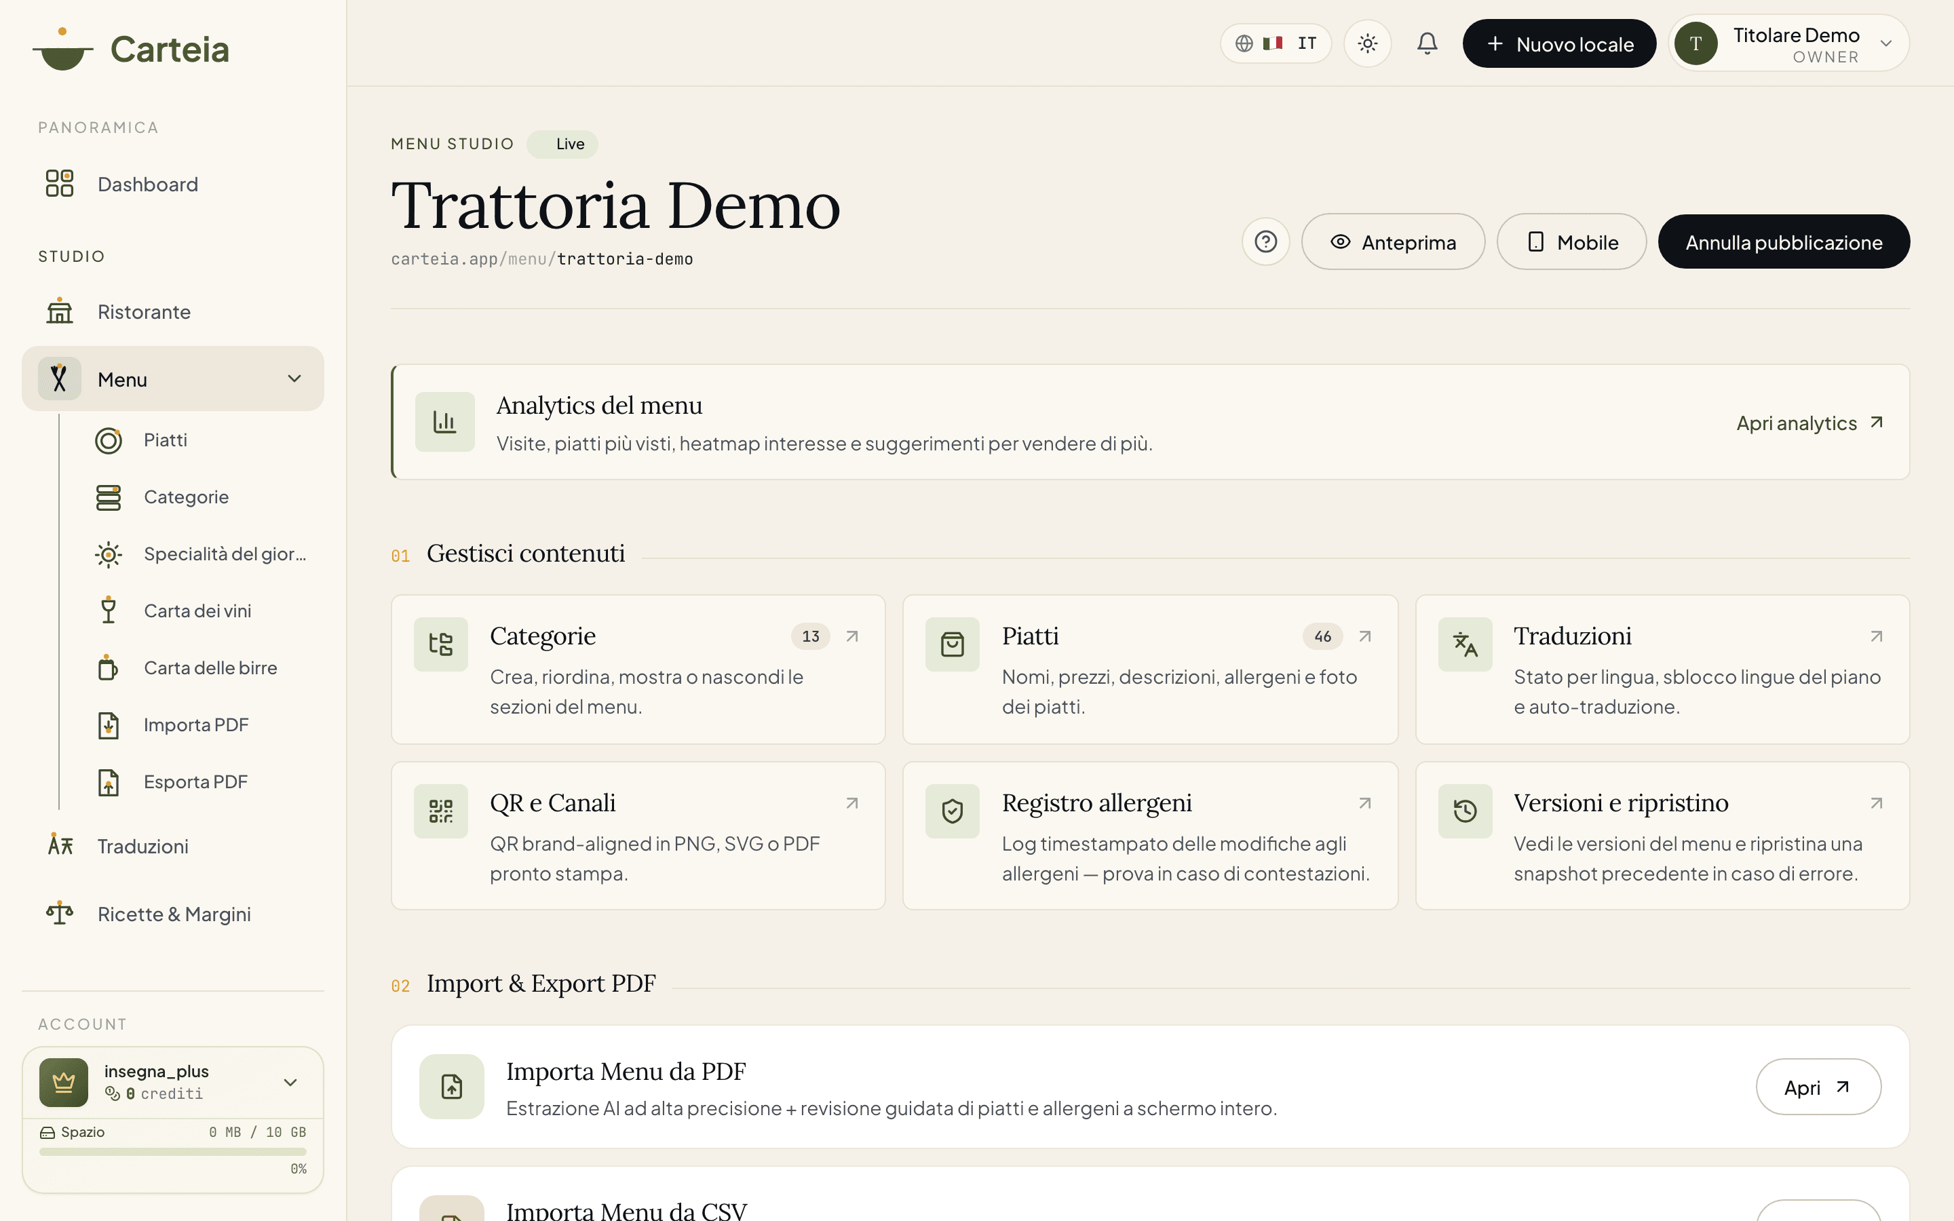This screenshot has height=1221, width=1954.
Task: Open the Versioni e ripristino card arrow
Action: [1877, 804]
